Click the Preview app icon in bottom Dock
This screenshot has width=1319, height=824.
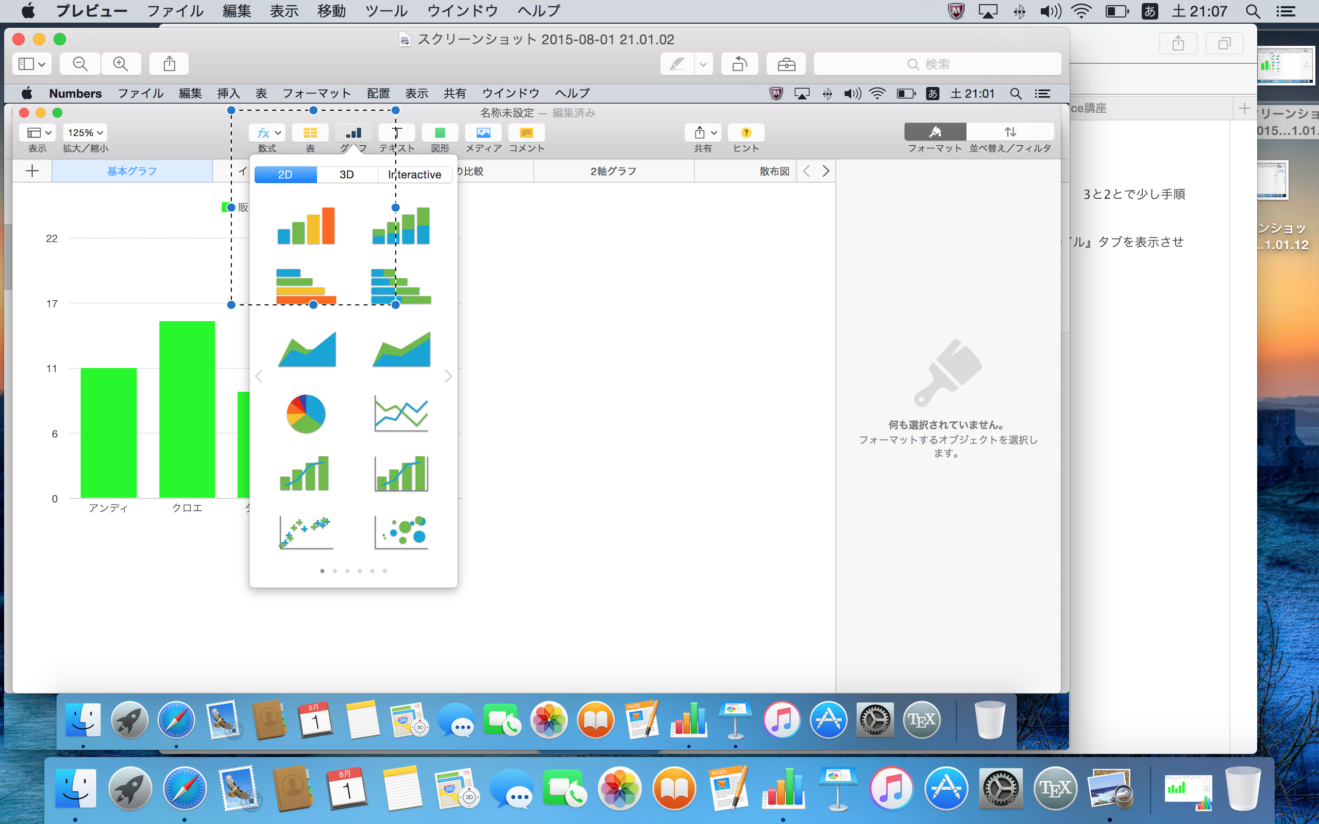[1110, 788]
